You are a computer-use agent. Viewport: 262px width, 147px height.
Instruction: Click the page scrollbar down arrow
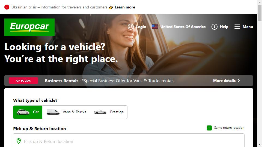[x=260, y=145]
